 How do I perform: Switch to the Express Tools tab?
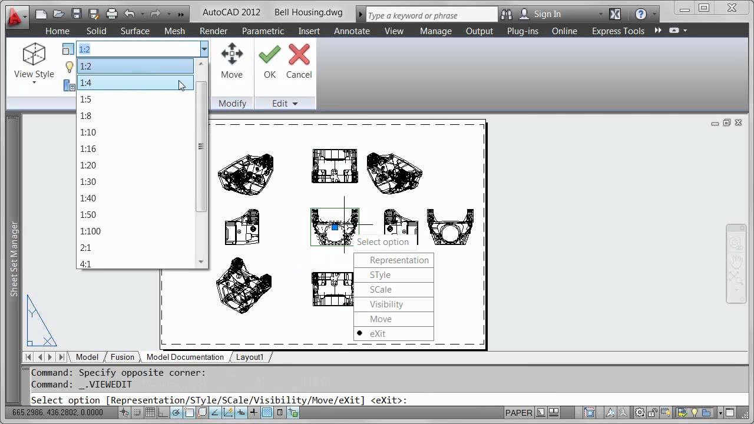[x=618, y=31]
